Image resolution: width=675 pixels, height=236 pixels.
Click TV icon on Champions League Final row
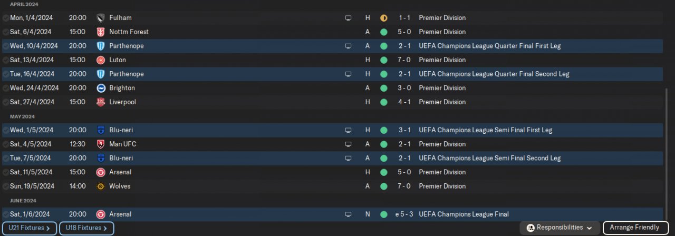[x=348, y=214]
